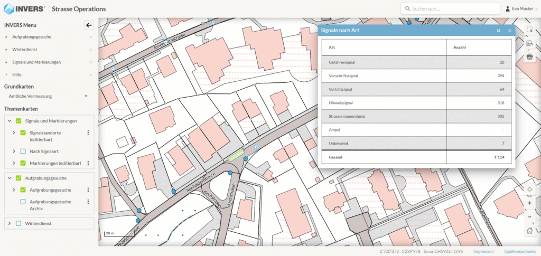This screenshot has width=541, height=256.
Task: Check the Winterdienst theme layer
Action: [18, 224]
